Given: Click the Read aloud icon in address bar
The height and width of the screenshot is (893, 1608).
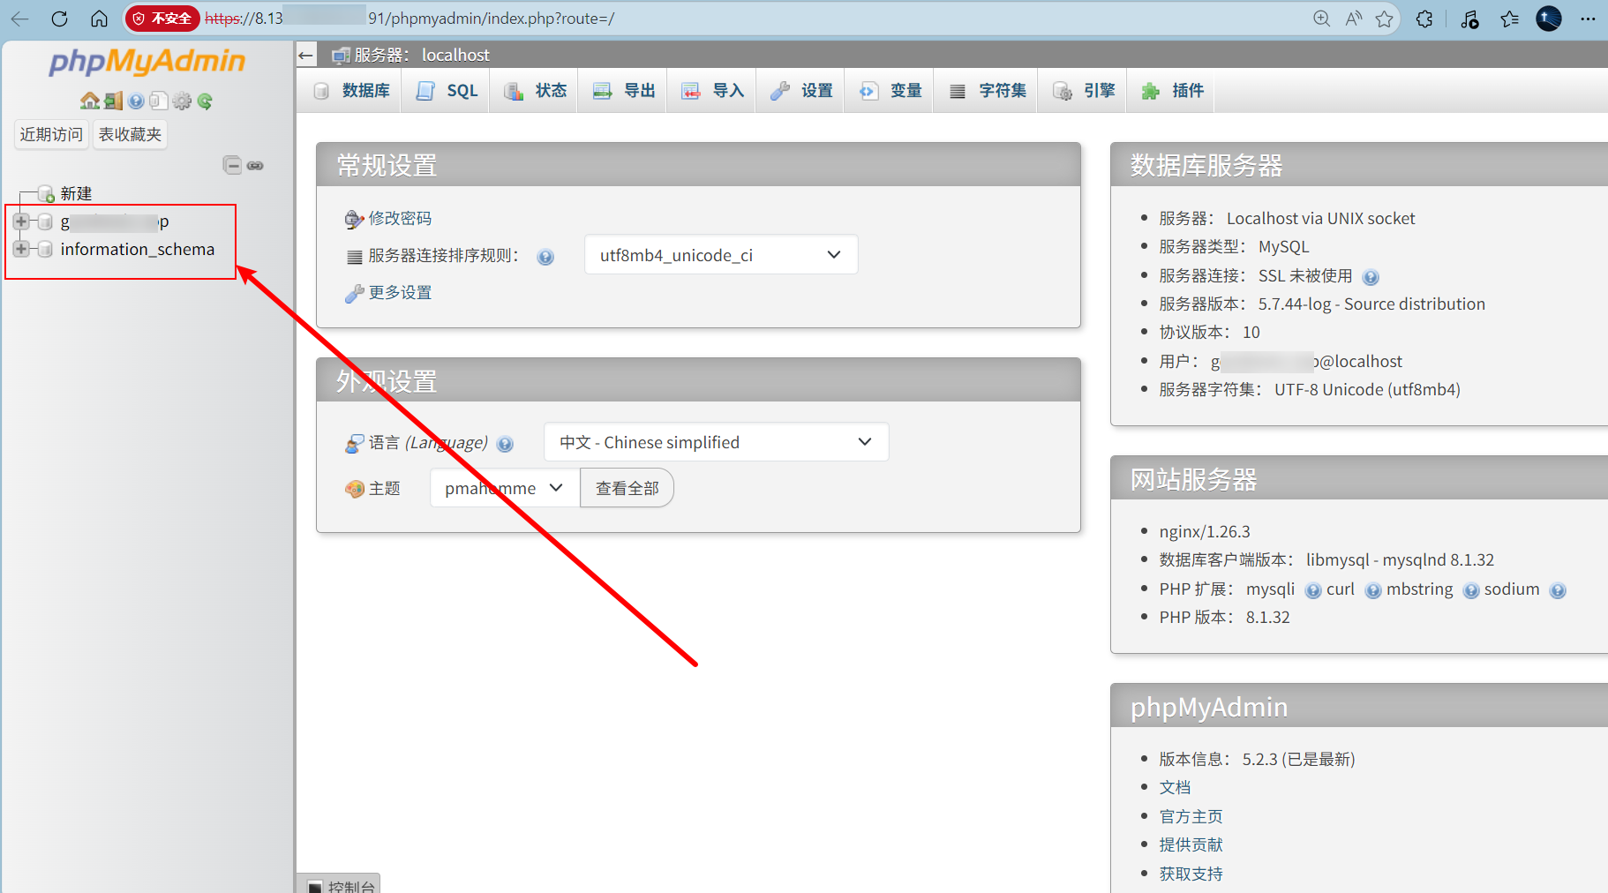Looking at the screenshot, I should (1353, 19).
